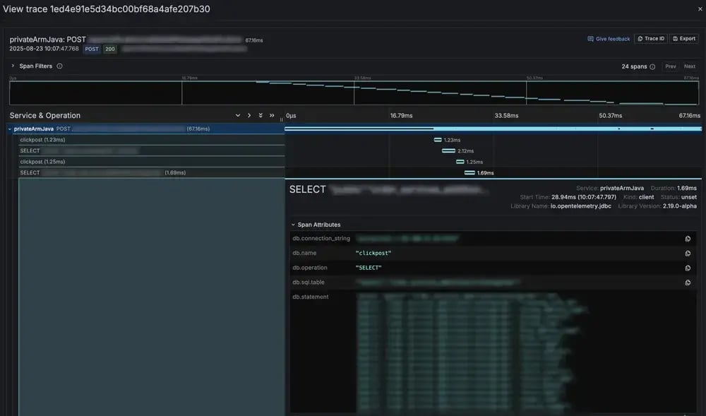
Task: Collapse one level with single right chevron
Action: 249,116
